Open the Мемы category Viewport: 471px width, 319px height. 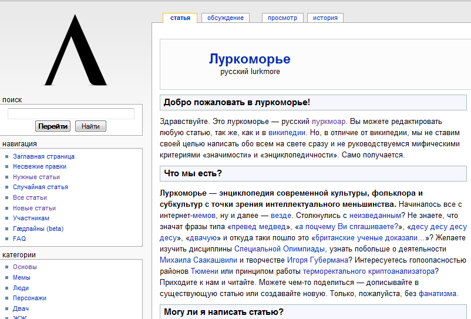[22, 277]
